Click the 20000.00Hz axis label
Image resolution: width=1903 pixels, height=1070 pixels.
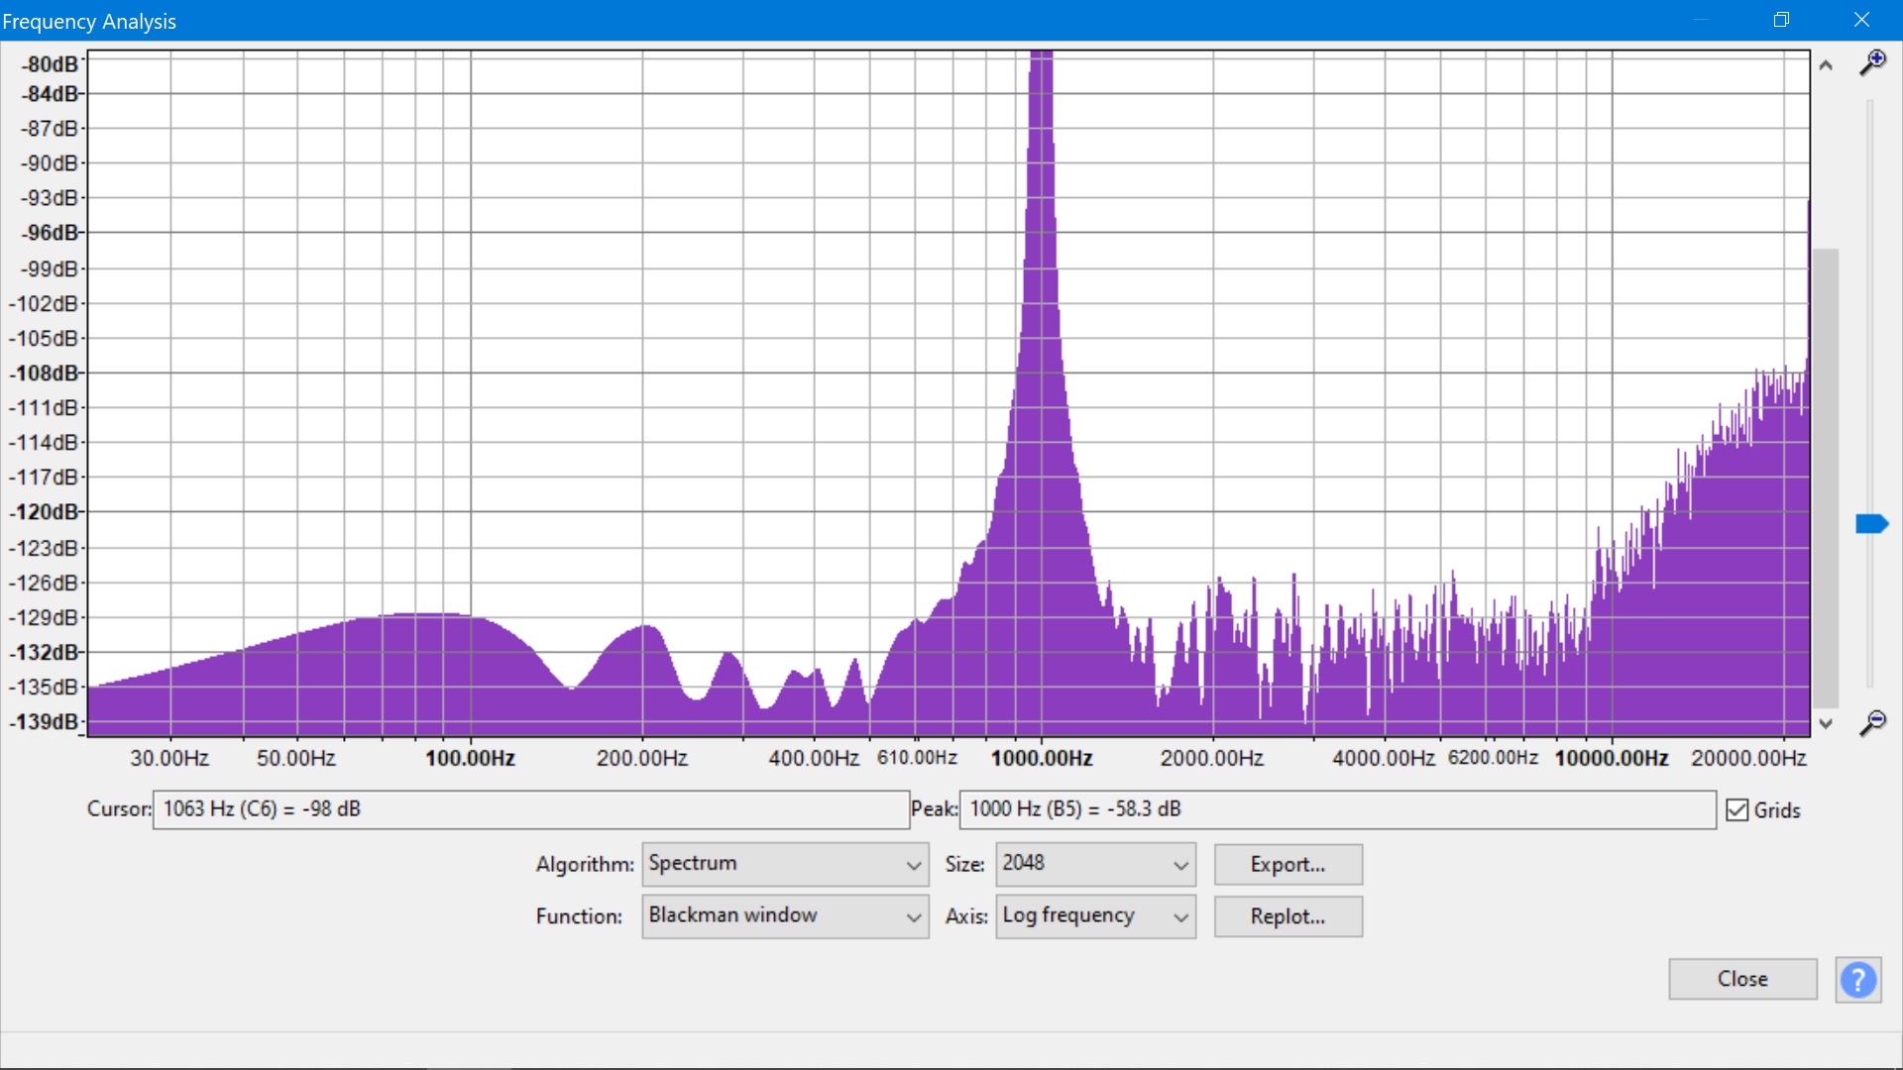1748,759
